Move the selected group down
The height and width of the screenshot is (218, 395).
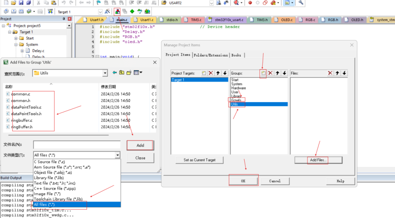(x=285, y=73)
